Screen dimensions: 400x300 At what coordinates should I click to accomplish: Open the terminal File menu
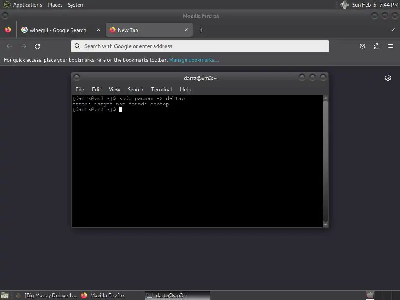[80, 89]
